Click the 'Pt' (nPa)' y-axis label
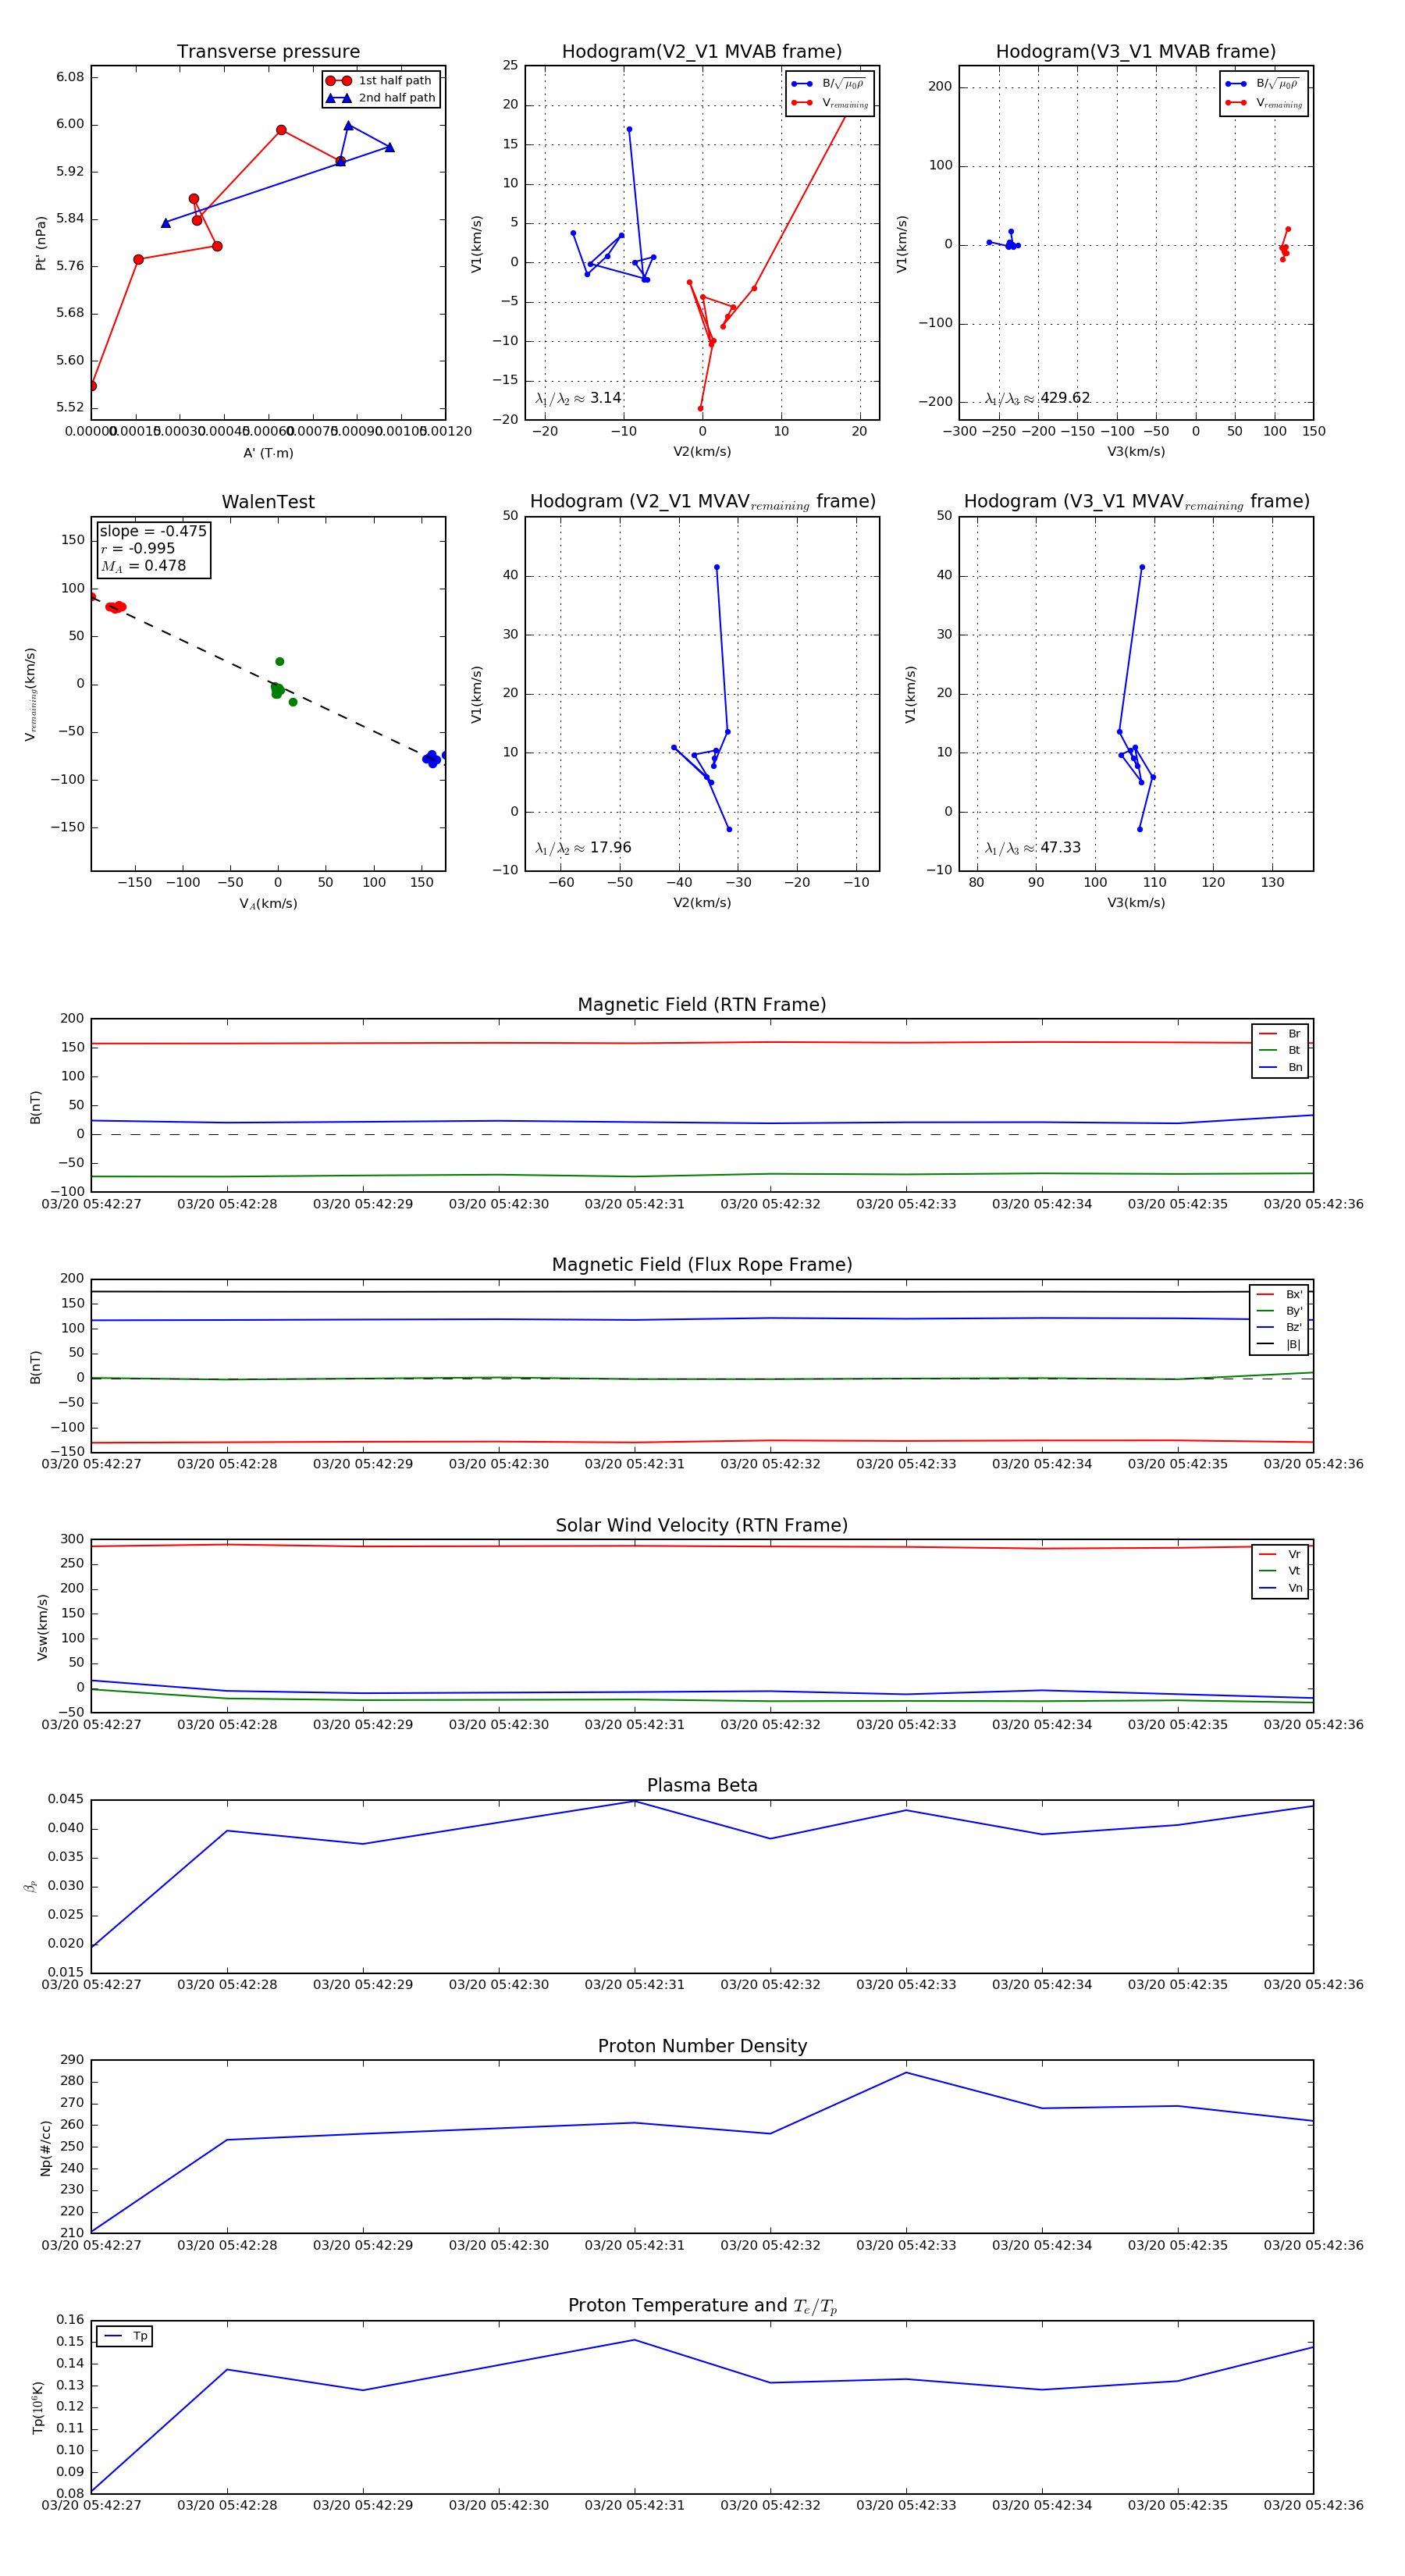This screenshot has height=2576, width=1405. pos(41,243)
